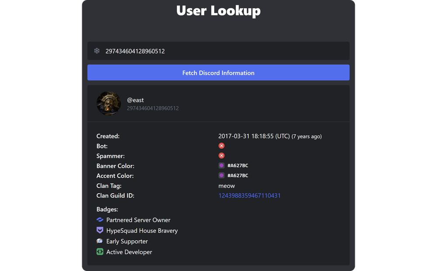Expand the Badges section
The height and width of the screenshot is (271, 437).
pos(107,209)
